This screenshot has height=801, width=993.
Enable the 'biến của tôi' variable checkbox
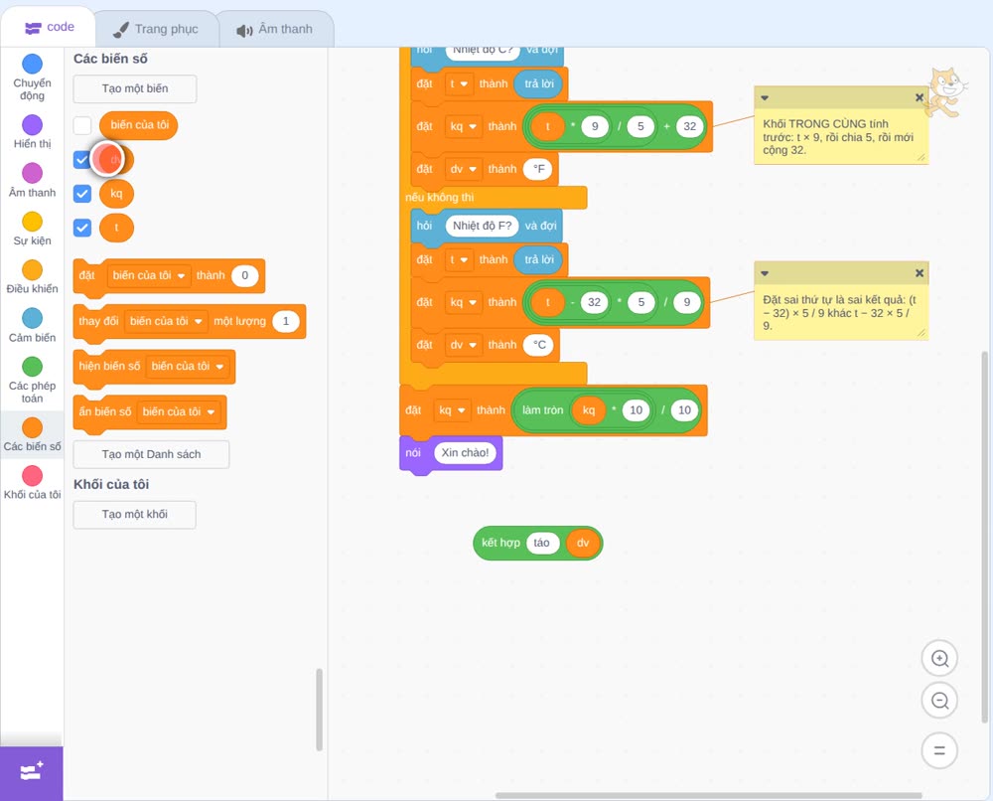(x=82, y=125)
